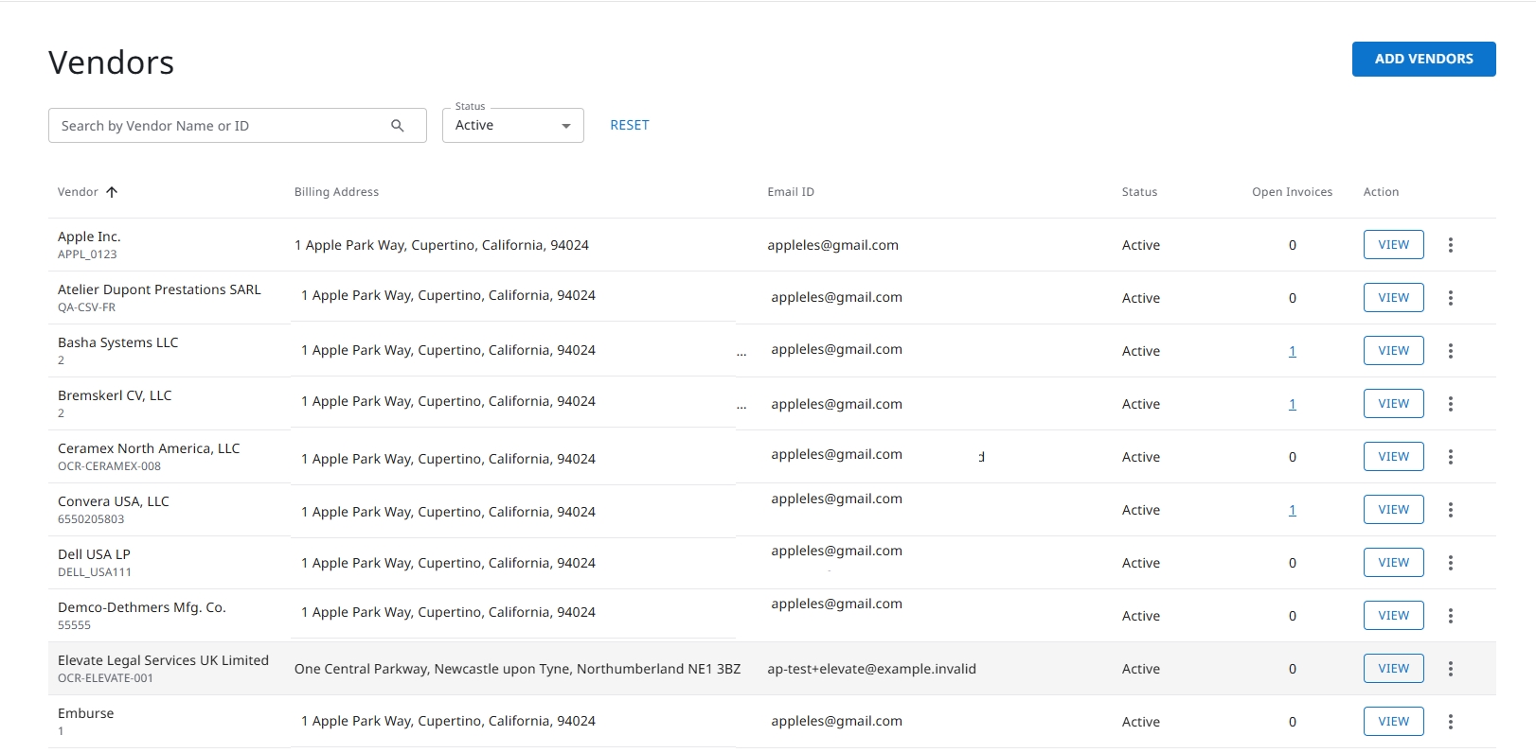Screen dimensions: 1536x753
Task: Open more options for Basha Systems LLC
Action: click(1450, 351)
